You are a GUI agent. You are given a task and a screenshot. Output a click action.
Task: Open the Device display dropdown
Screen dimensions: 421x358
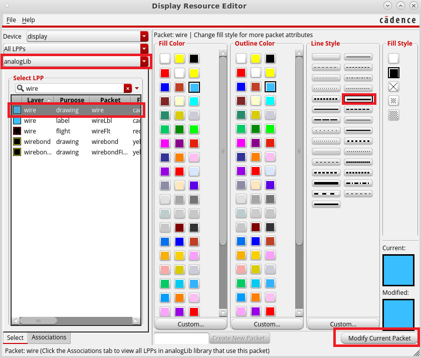[x=88, y=36]
